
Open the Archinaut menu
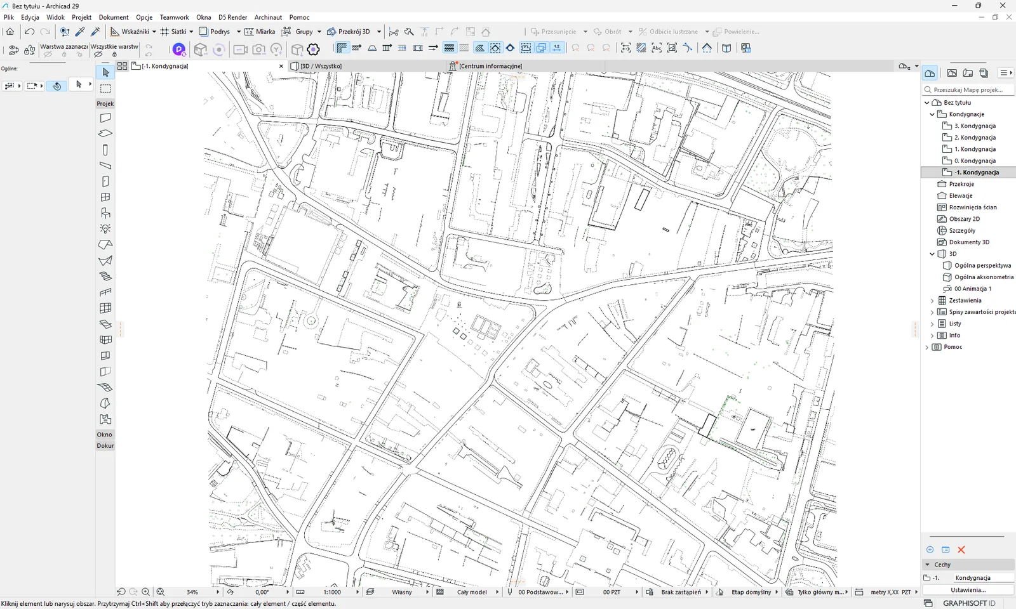268,17
